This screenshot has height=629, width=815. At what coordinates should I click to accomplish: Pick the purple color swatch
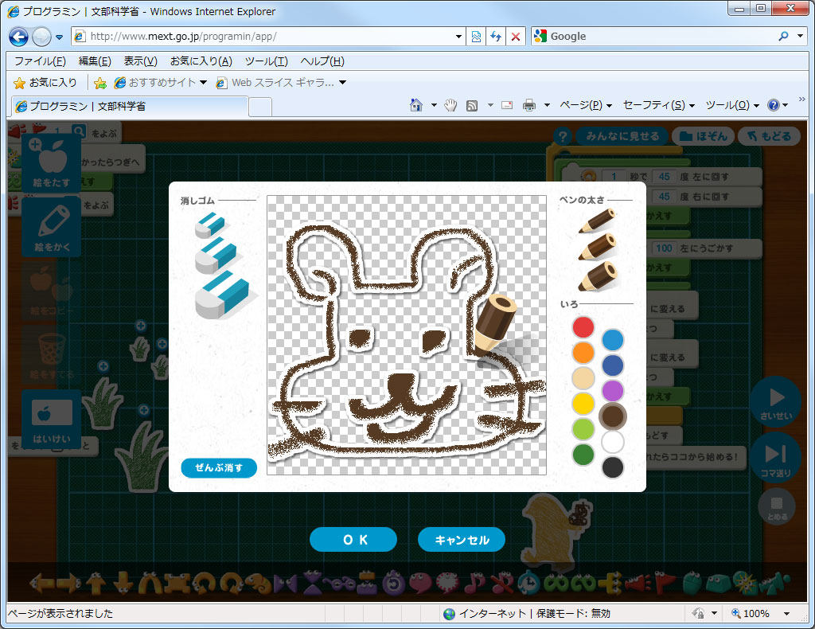click(613, 391)
